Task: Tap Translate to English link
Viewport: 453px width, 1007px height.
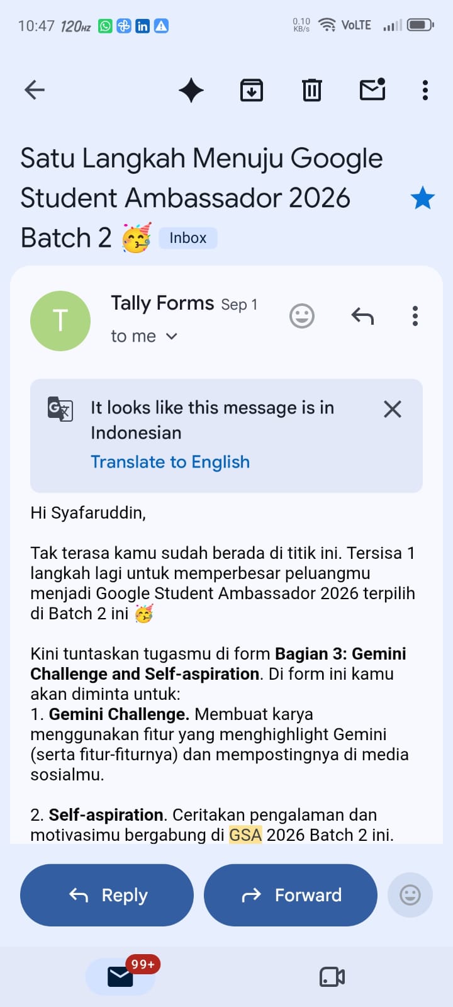Action: point(171,462)
